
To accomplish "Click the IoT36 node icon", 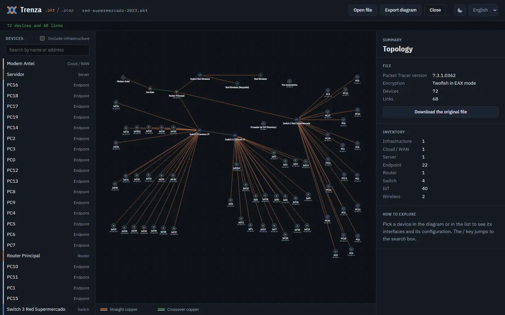I will pos(116,103).
